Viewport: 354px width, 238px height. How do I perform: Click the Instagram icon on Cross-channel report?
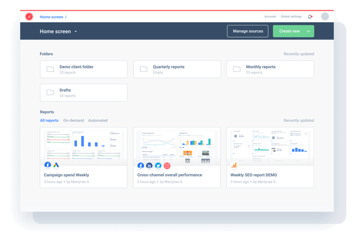coord(167,165)
